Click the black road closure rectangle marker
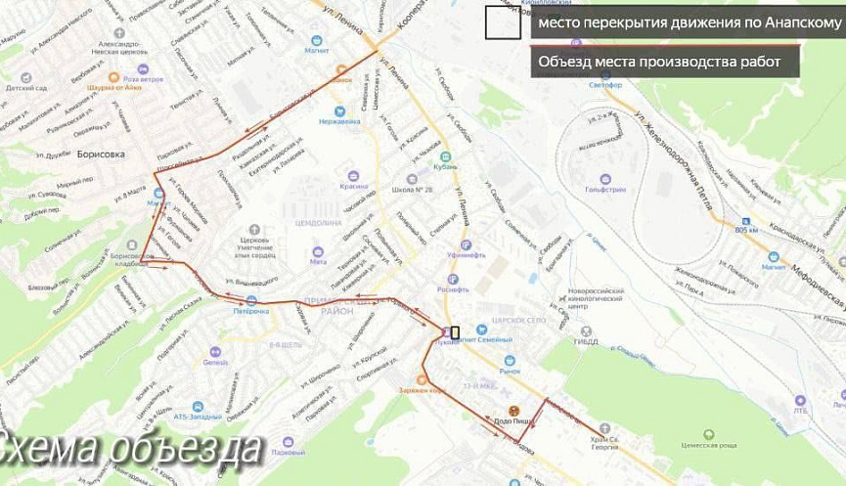This screenshot has width=846, height=486. point(455,332)
